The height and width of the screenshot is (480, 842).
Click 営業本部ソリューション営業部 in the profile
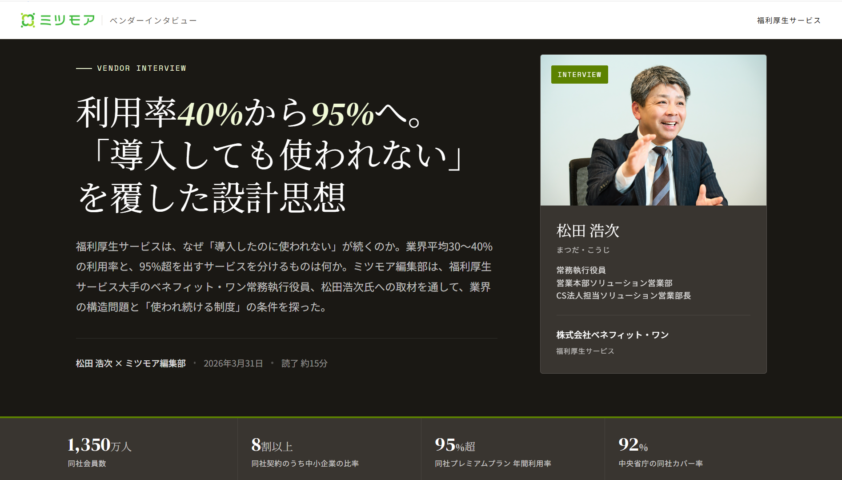click(x=614, y=283)
